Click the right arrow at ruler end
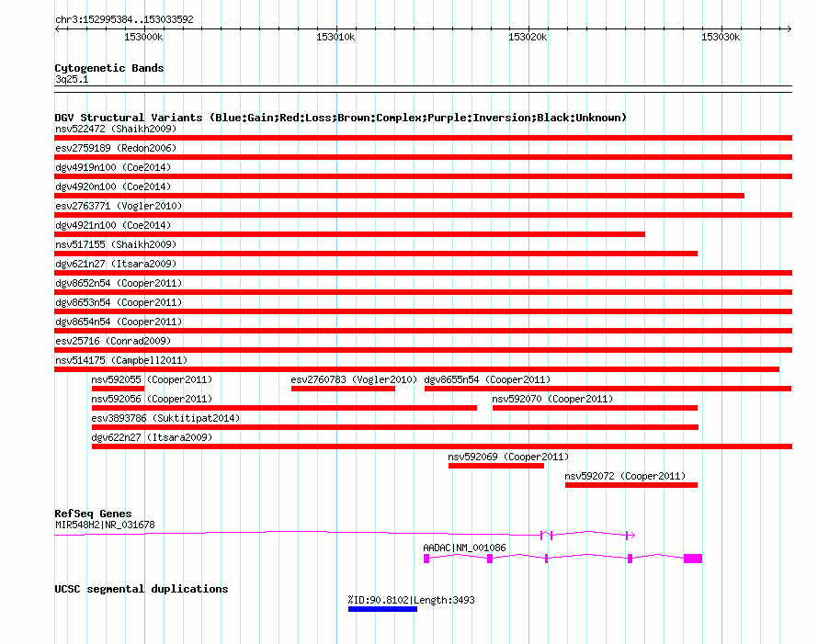This screenshot has width=818, height=644. pos(790,28)
